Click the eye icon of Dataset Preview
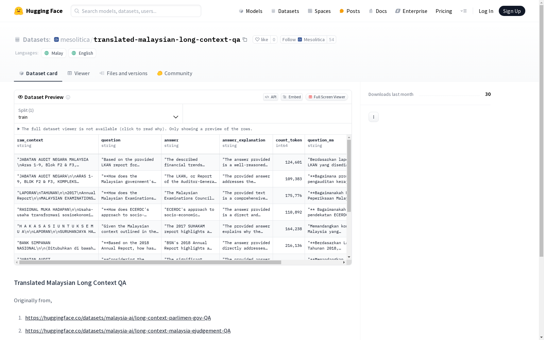This screenshot has height=340, width=544. (20, 97)
